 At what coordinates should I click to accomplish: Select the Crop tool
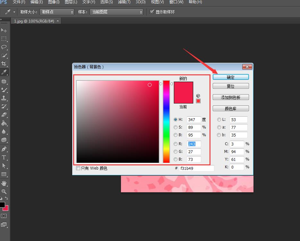coord(4,64)
